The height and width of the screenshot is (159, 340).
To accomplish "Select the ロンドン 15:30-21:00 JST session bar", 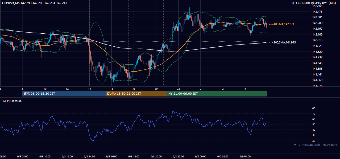I will pos(136,94).
